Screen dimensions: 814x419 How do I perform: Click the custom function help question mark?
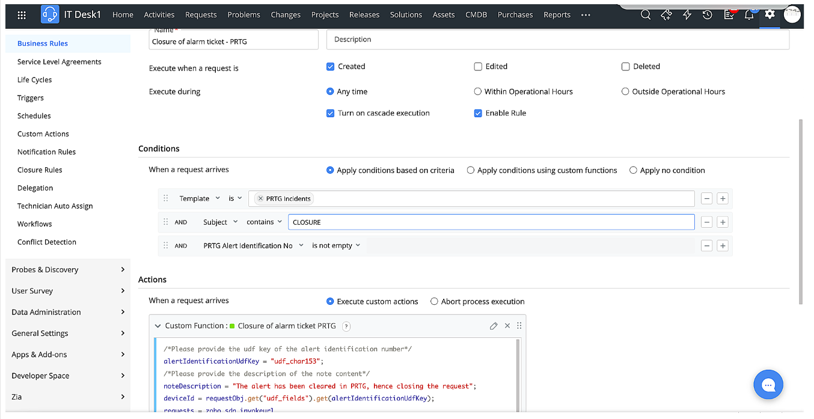pyautogui.click(x=346, y=326)
